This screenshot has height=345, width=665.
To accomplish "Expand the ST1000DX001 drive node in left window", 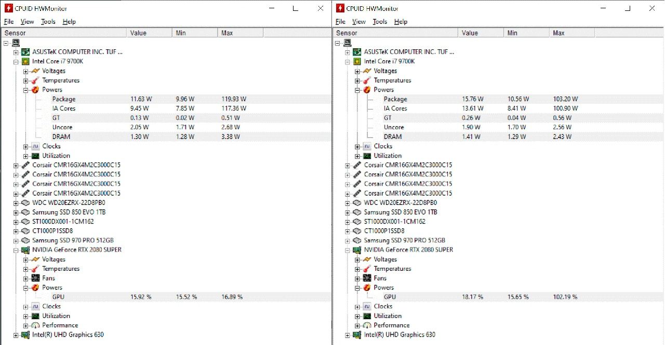I will point(16,222).
